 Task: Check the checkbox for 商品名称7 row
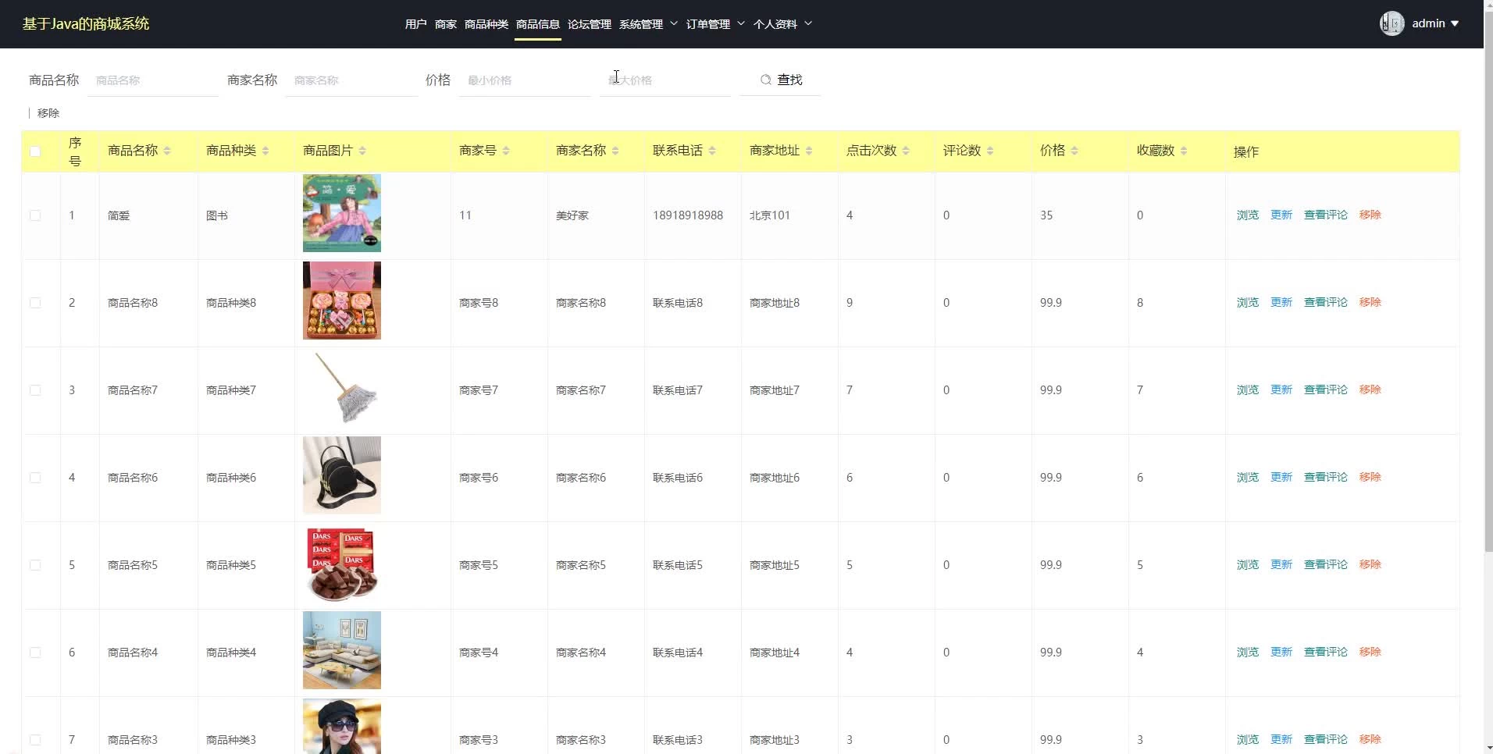[35, 390]
